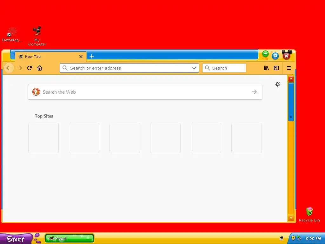
Task: Open the Library icon in the toolbar
Action: pyautogui.click(x=266, y=68)
